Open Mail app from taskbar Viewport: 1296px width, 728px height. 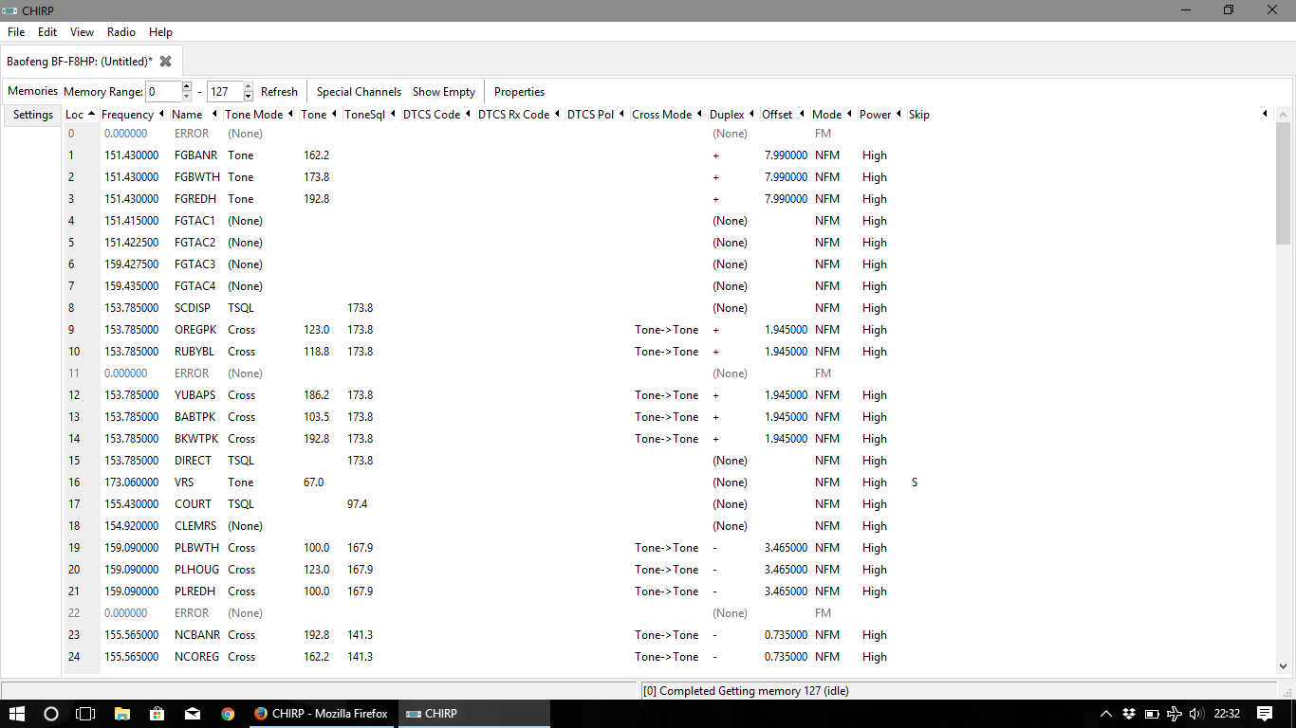tap(192, 713)
